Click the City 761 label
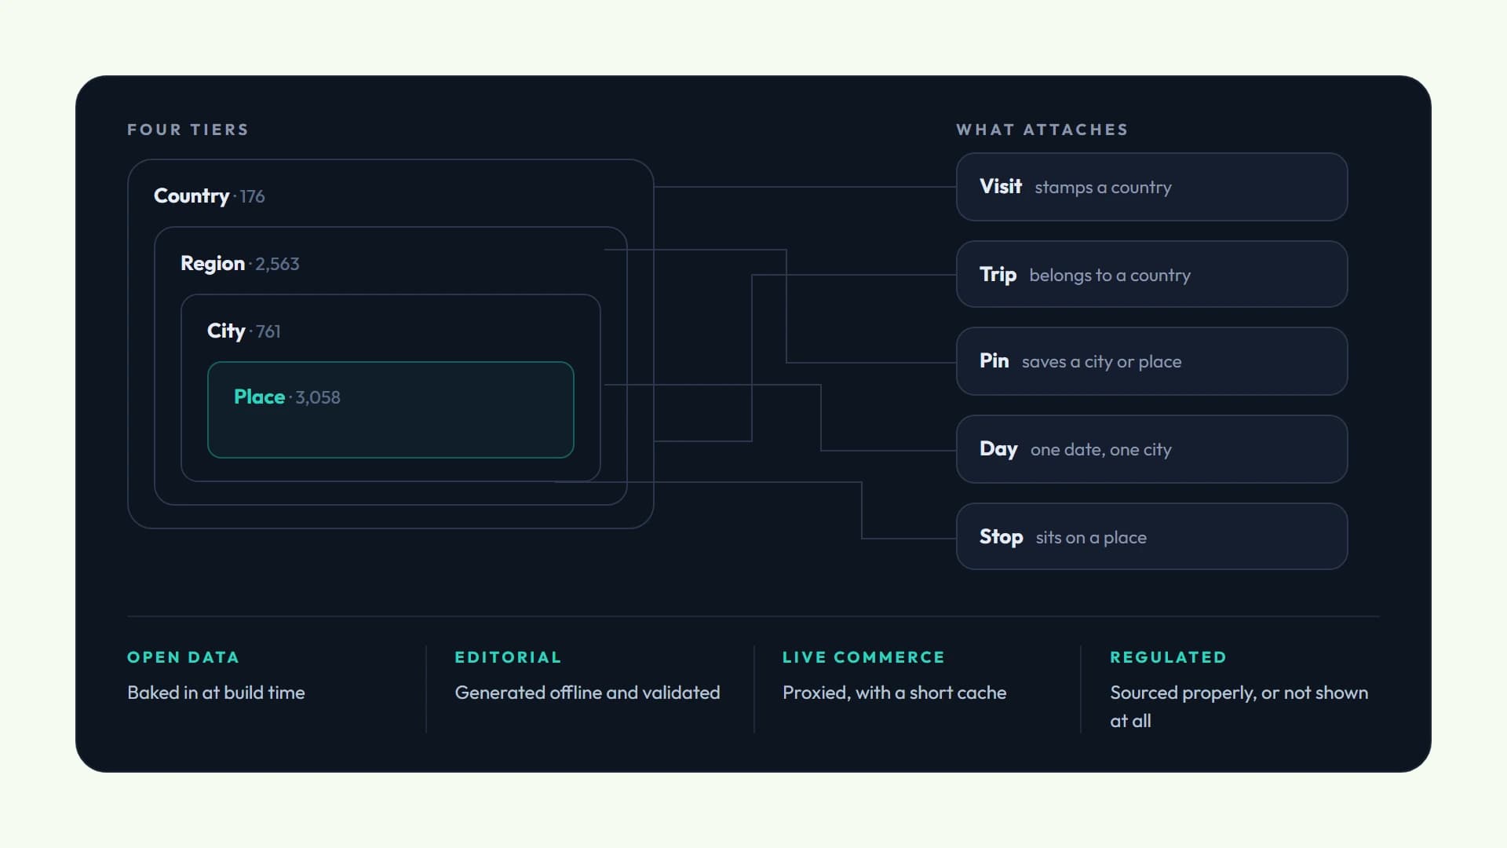 click(243, 331)
